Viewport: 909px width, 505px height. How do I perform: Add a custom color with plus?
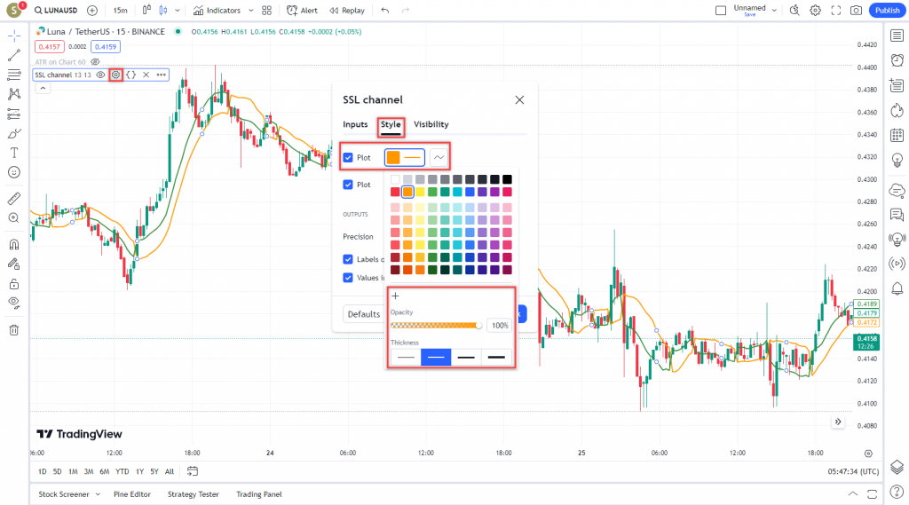point(395,296)
